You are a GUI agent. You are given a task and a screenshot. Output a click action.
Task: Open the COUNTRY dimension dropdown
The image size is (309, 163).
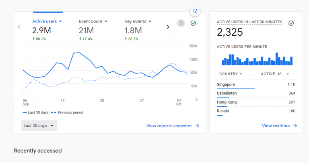[x=231, y=74]
